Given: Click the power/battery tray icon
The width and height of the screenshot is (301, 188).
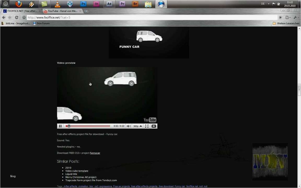Looking at the screenshot, I should coord(279,4).
